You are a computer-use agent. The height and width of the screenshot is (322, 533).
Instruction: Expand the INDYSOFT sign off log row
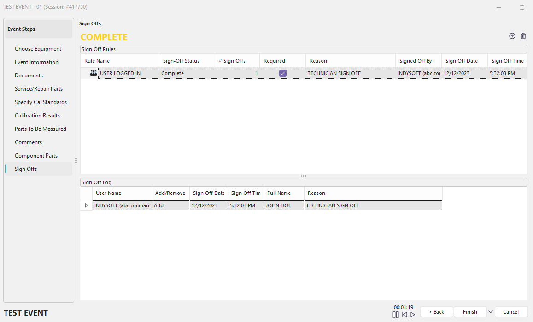point(86,205)
